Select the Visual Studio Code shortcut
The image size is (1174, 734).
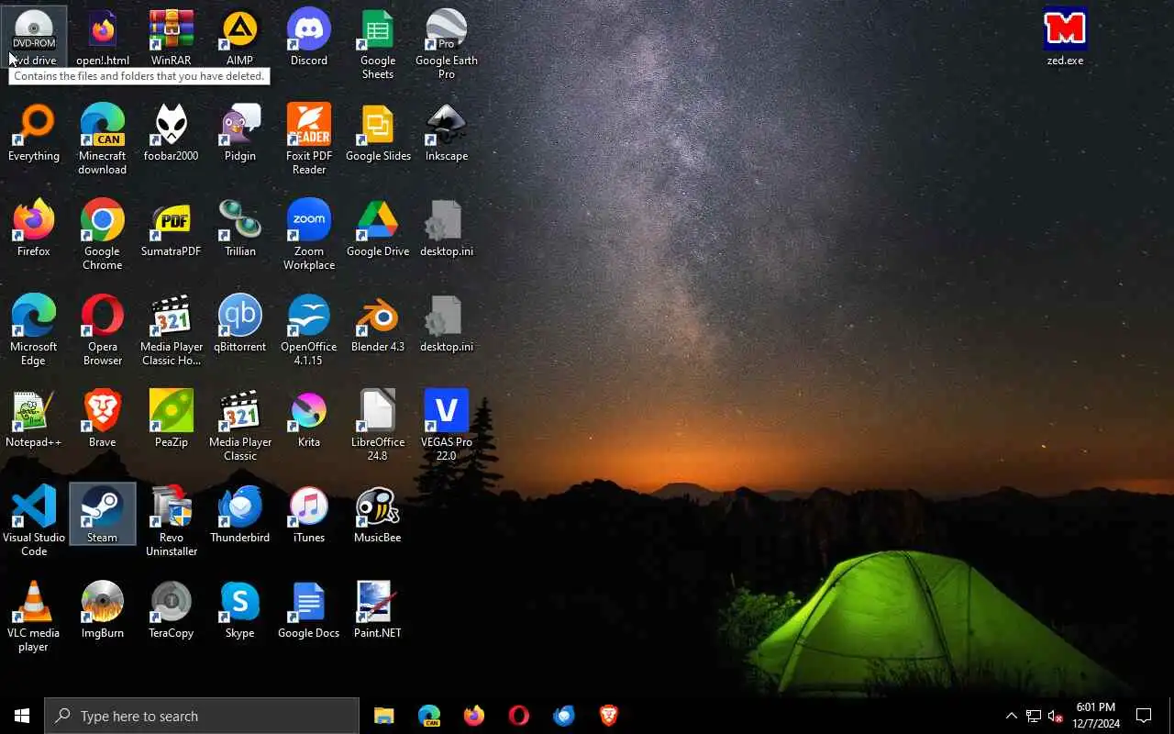[34, 521]
